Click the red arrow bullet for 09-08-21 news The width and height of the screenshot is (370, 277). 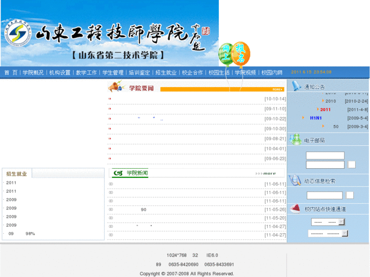pos(109,139)
